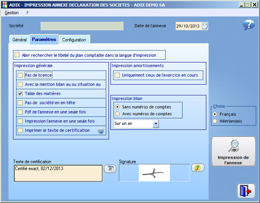The height and width of the screenshot is (203, 260).
Task: Enable the Pas de licence checkbox
Action: click(20, 75)
